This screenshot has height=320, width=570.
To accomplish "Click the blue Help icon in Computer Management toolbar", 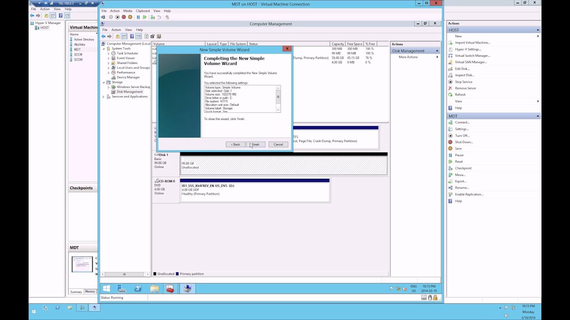I will point(132,36).
